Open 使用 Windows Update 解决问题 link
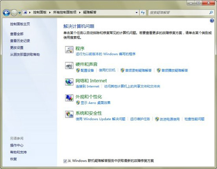The width and height of the screenshot is (217, 169). 101,119
